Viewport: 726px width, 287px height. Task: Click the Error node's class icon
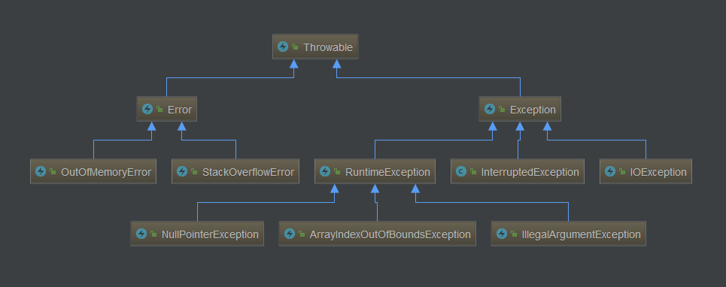click(x=147, y=109)
